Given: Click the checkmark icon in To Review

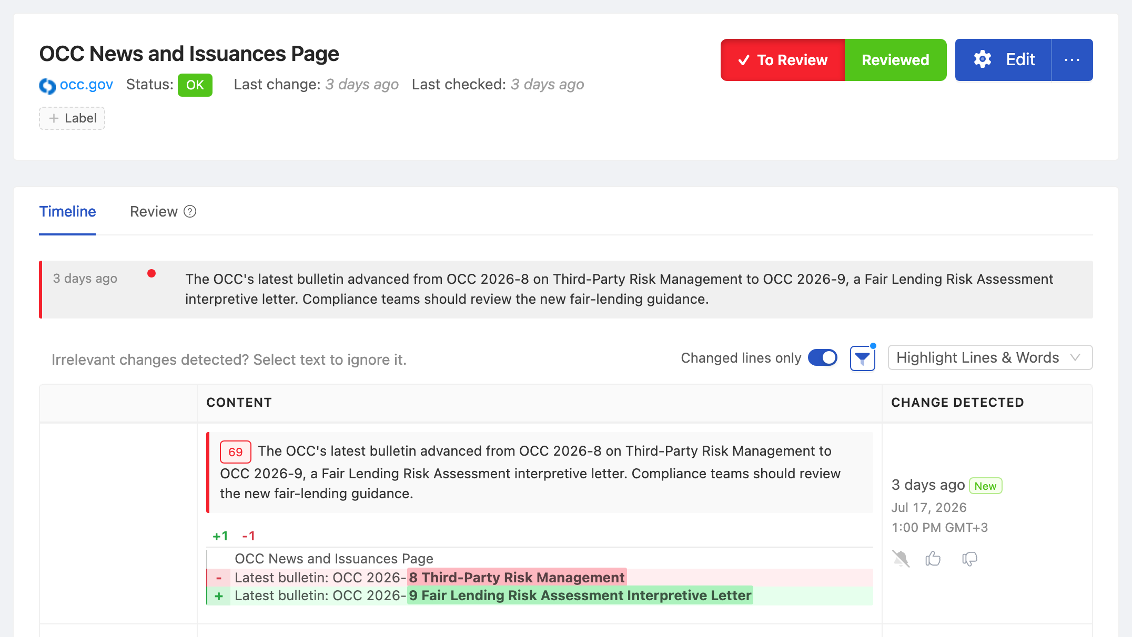Looking at the screenshot, I should [744, 60].
